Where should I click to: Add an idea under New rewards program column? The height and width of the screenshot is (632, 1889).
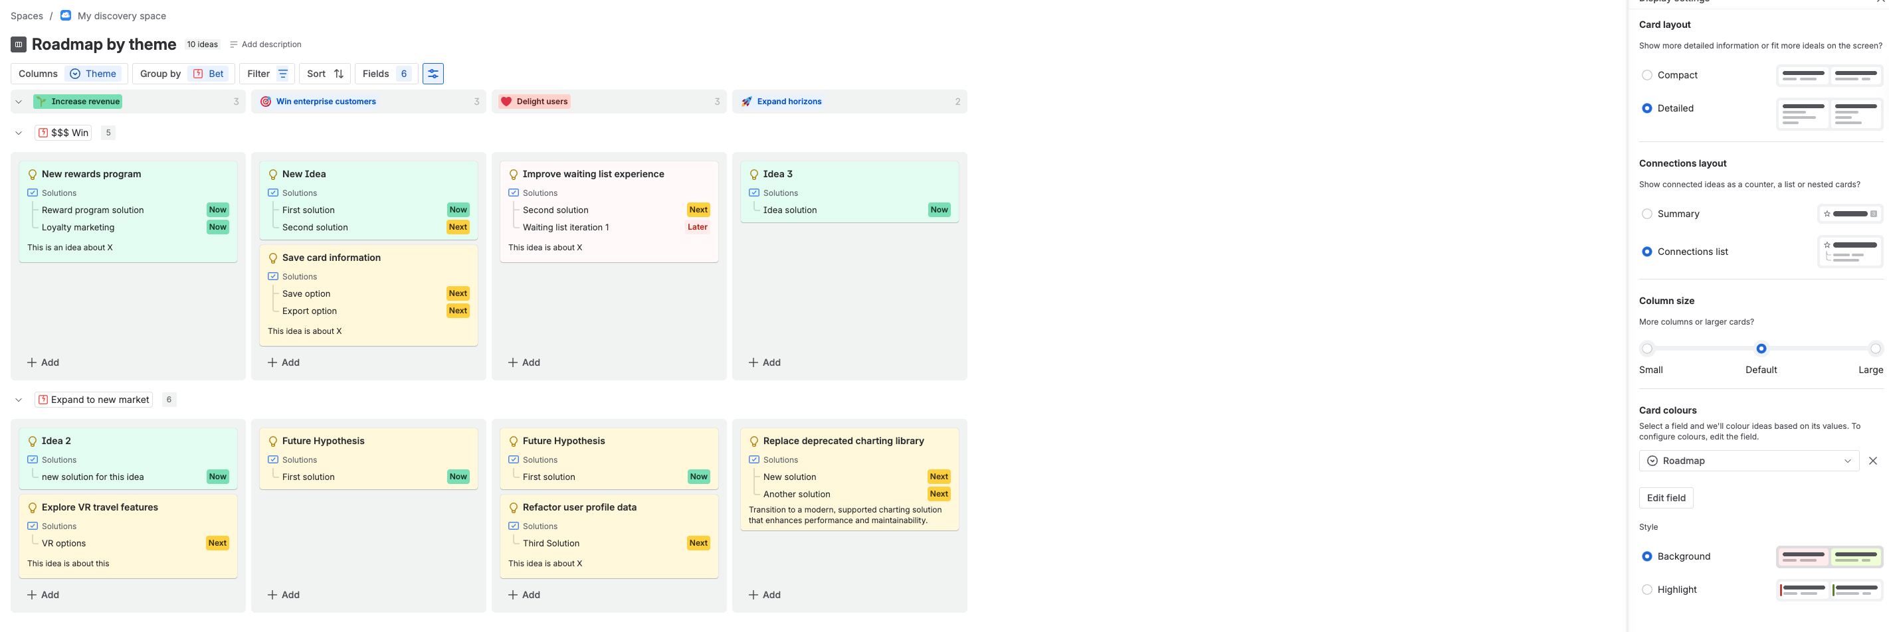[43, 362]
